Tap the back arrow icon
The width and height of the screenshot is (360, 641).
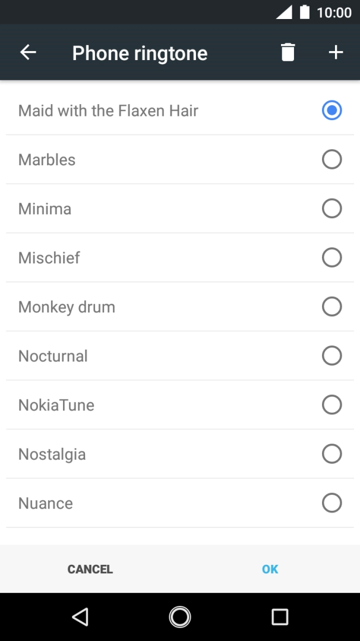pyautogui.click(x=28, y=52)
